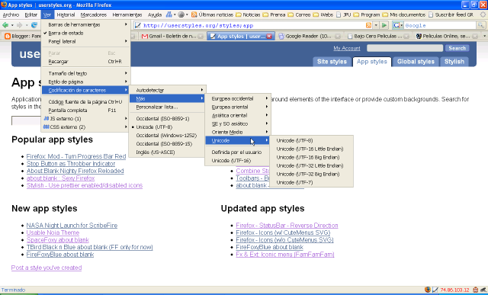The height and width of the screenshot is (295, 488).
Task: Open the Marcadores menu
Action: pos(93,14)
